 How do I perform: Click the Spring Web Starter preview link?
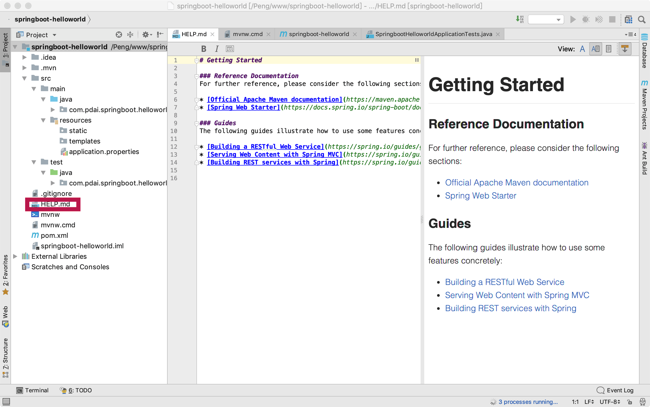coord(481,196)
